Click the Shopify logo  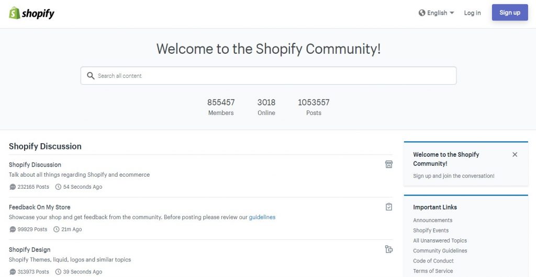tap(31, 13)
